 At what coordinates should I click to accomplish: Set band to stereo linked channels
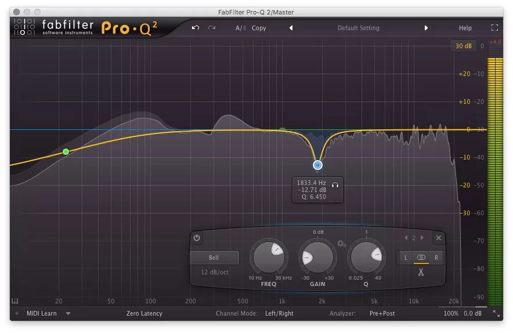(421, 258)
